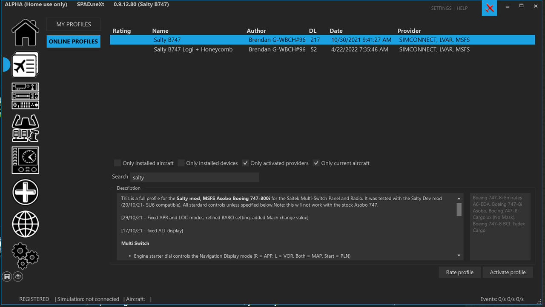Click the description scrollbar up arrow
The width and height of the screenshot is (545, 307).
click(459, 199)
